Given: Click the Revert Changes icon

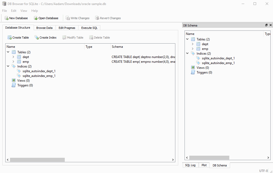Looking at the screenshot, I should tap(97, 18).
